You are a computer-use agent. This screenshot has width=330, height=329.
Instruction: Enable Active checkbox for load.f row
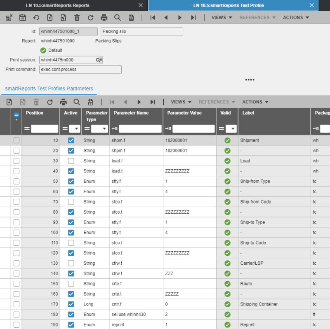(x=71, y=161)
